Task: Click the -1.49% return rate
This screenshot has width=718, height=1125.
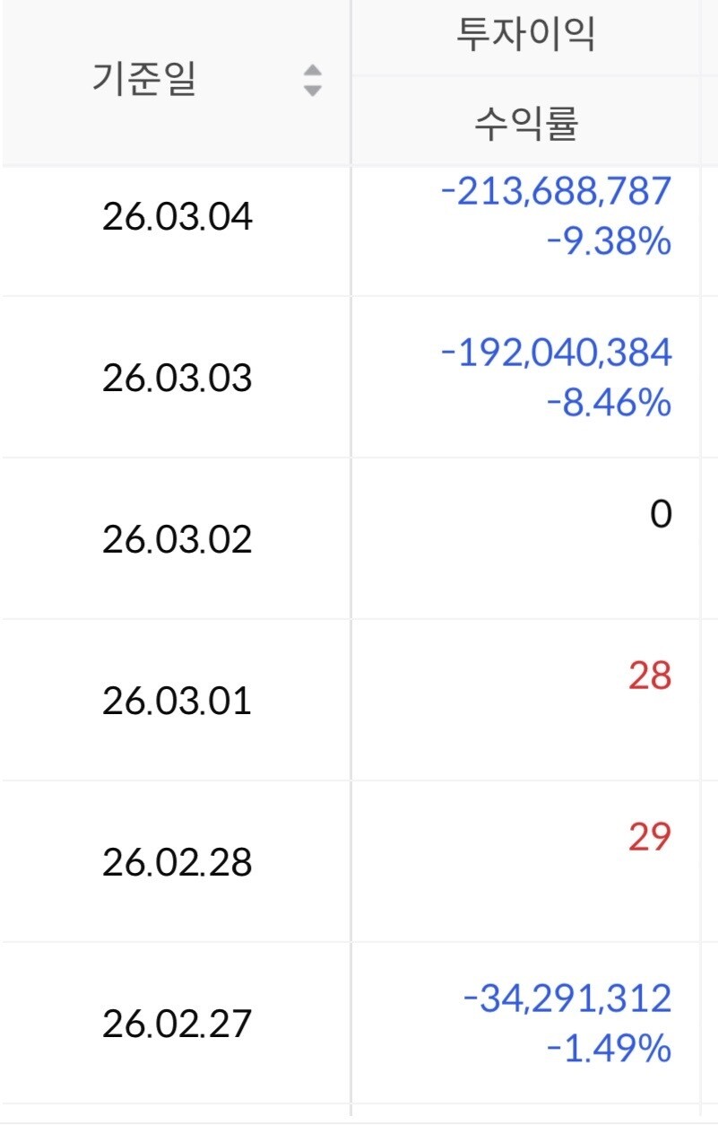Action: click(609, 1048)
